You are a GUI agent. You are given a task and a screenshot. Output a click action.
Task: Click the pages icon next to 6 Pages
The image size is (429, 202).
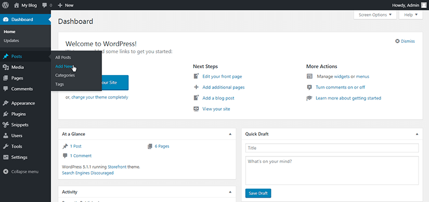150,146
